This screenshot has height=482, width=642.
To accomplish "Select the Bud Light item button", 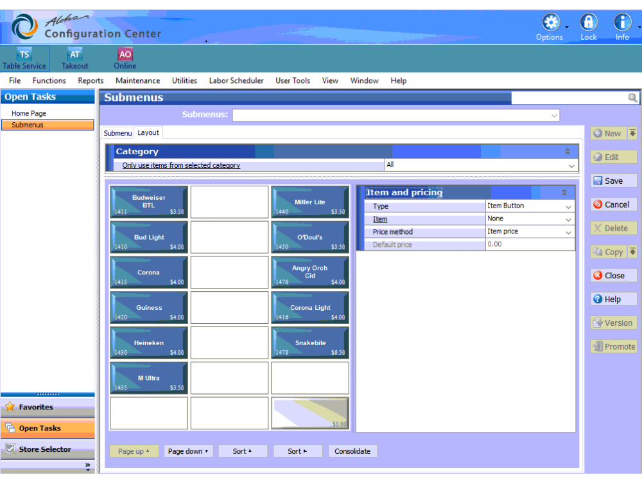I will coord(149,237).
